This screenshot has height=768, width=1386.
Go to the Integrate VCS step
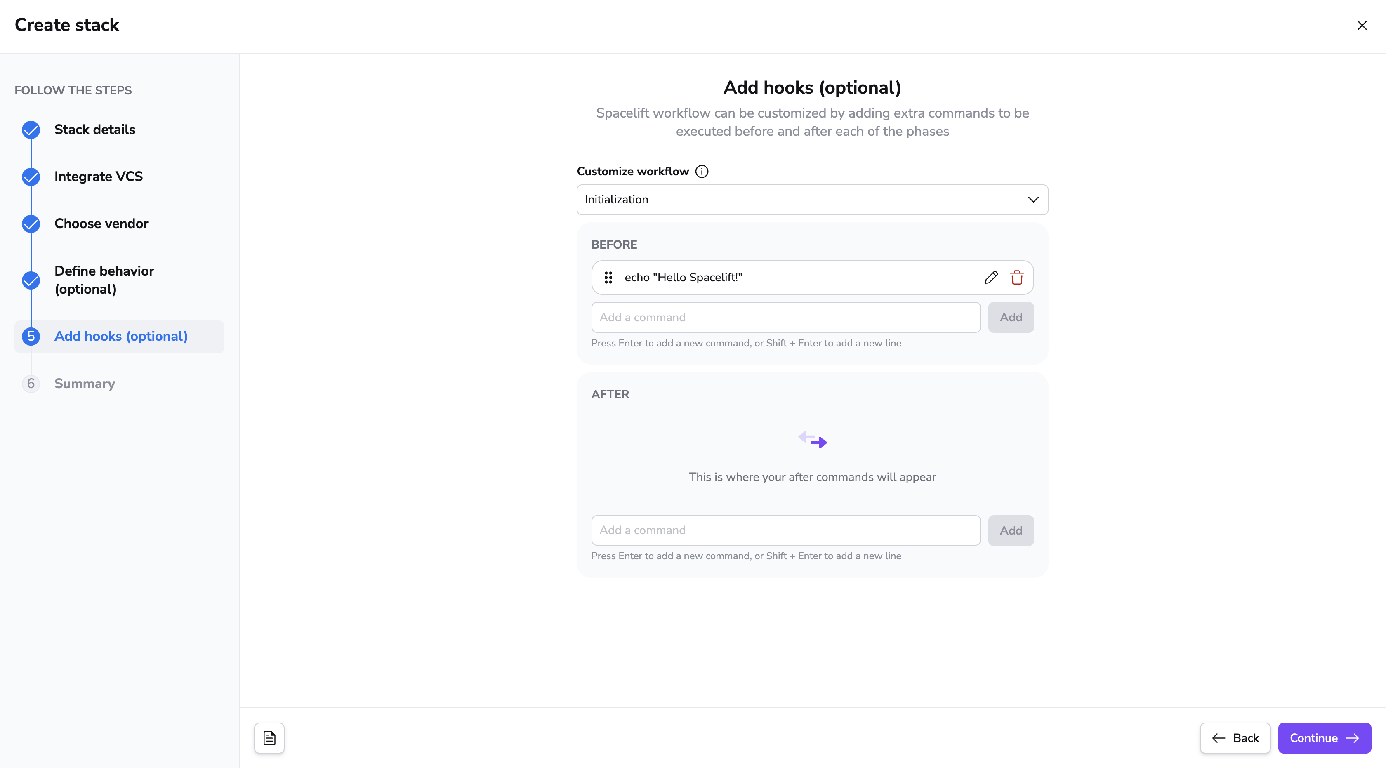[99, 177]
